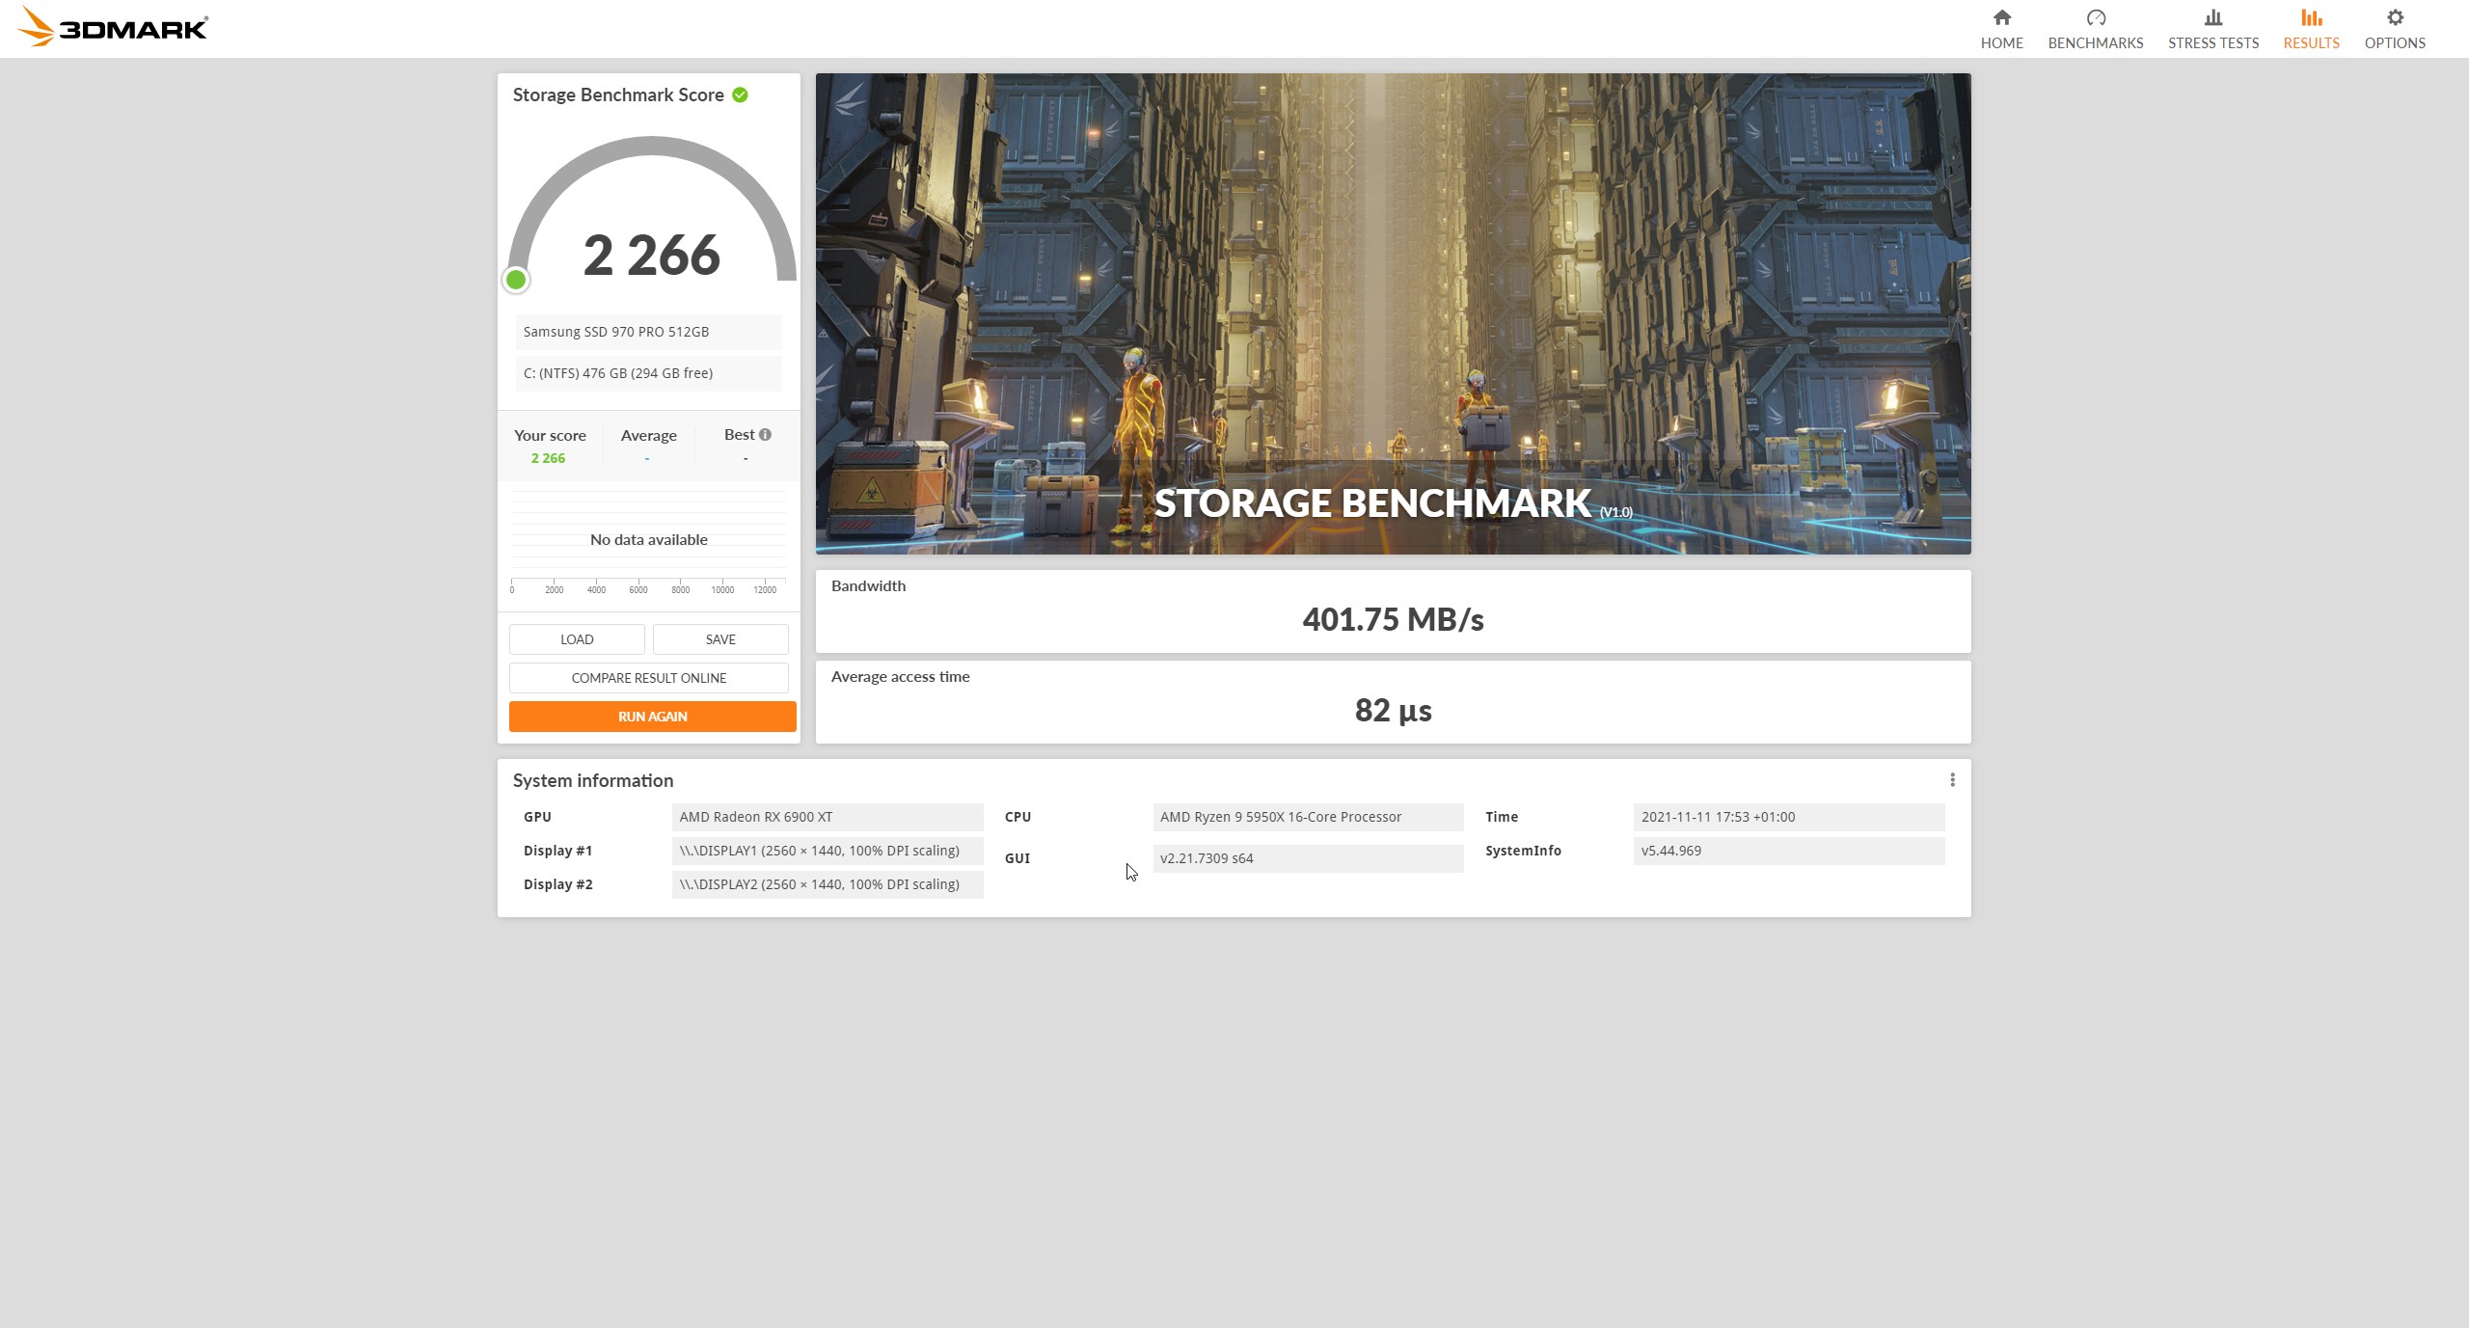This screenshot has height=1328, width=2469.
Task: Open the Samsung SSD 970 PRO drive selector
Action: (x=648, y=331)
